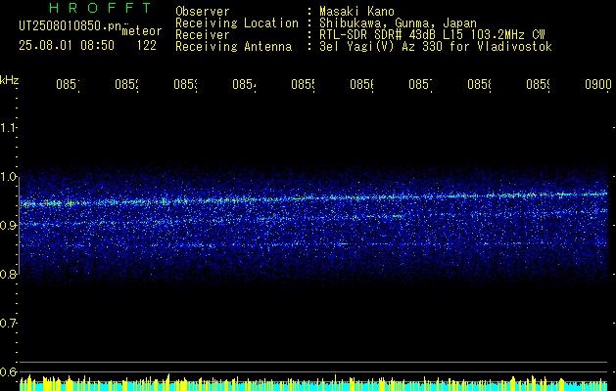Image resolution: width=616 pixels, height=391 pixels.
Task: Click the 0.9 kHz axis tick label
Action: [x=8, y=226]
